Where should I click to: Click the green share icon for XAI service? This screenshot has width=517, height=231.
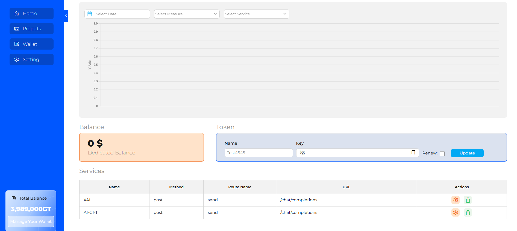[468, 200]
